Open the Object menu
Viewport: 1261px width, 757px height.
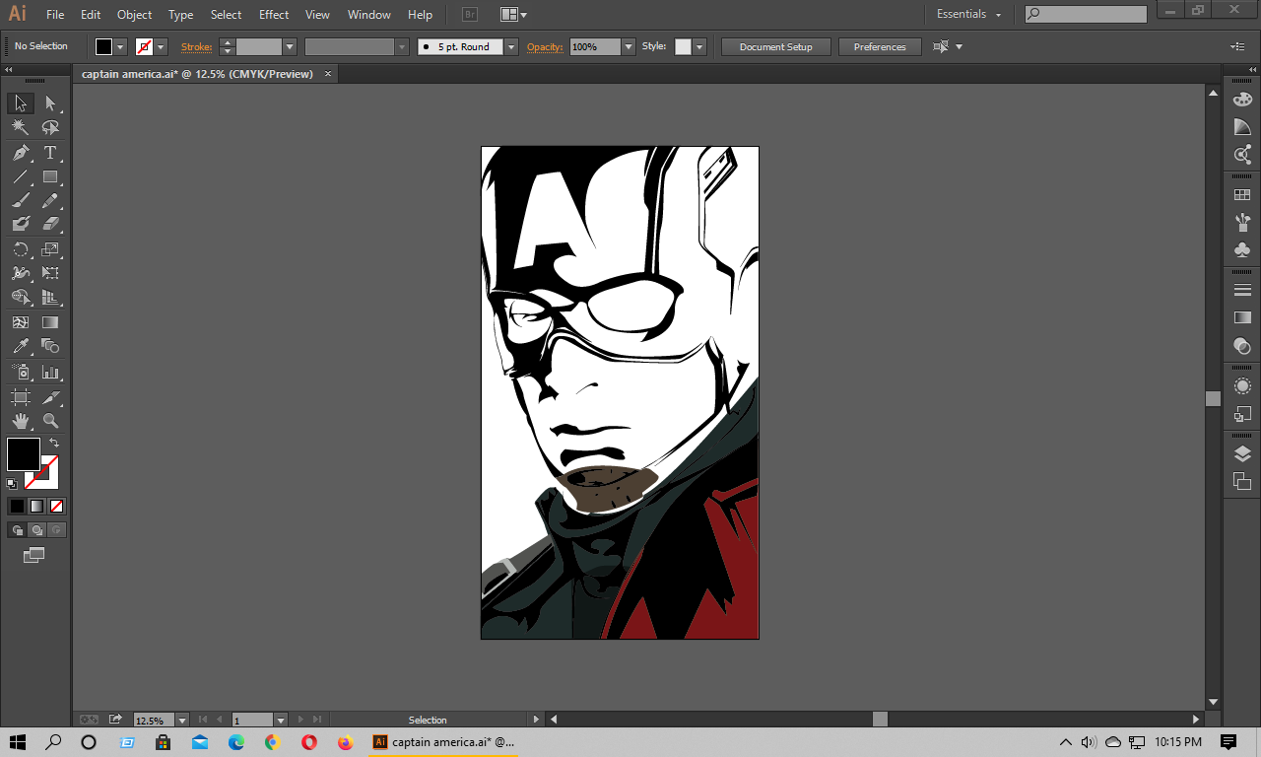[x=134, y=14]
